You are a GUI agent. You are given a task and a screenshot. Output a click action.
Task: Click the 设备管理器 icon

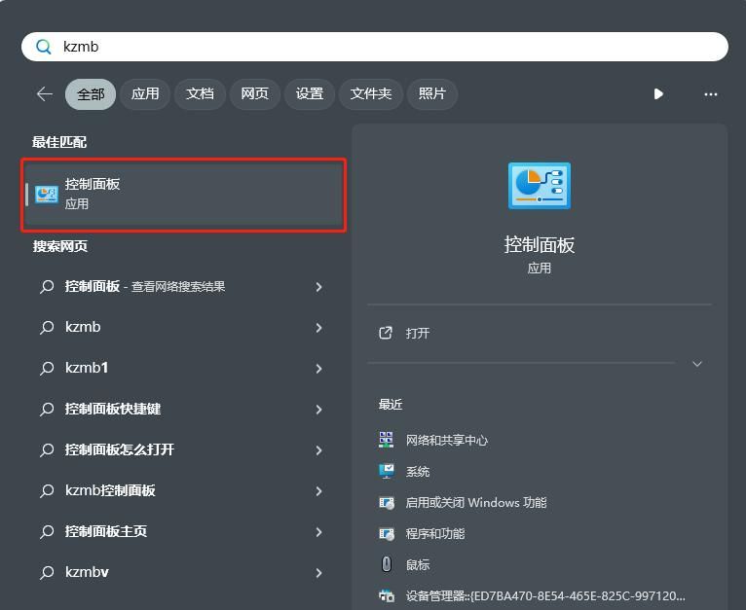point(387,595)
